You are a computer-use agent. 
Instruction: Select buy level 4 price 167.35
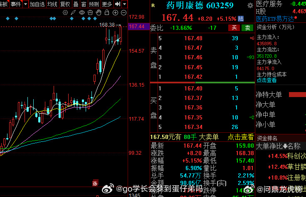(193, 117)
